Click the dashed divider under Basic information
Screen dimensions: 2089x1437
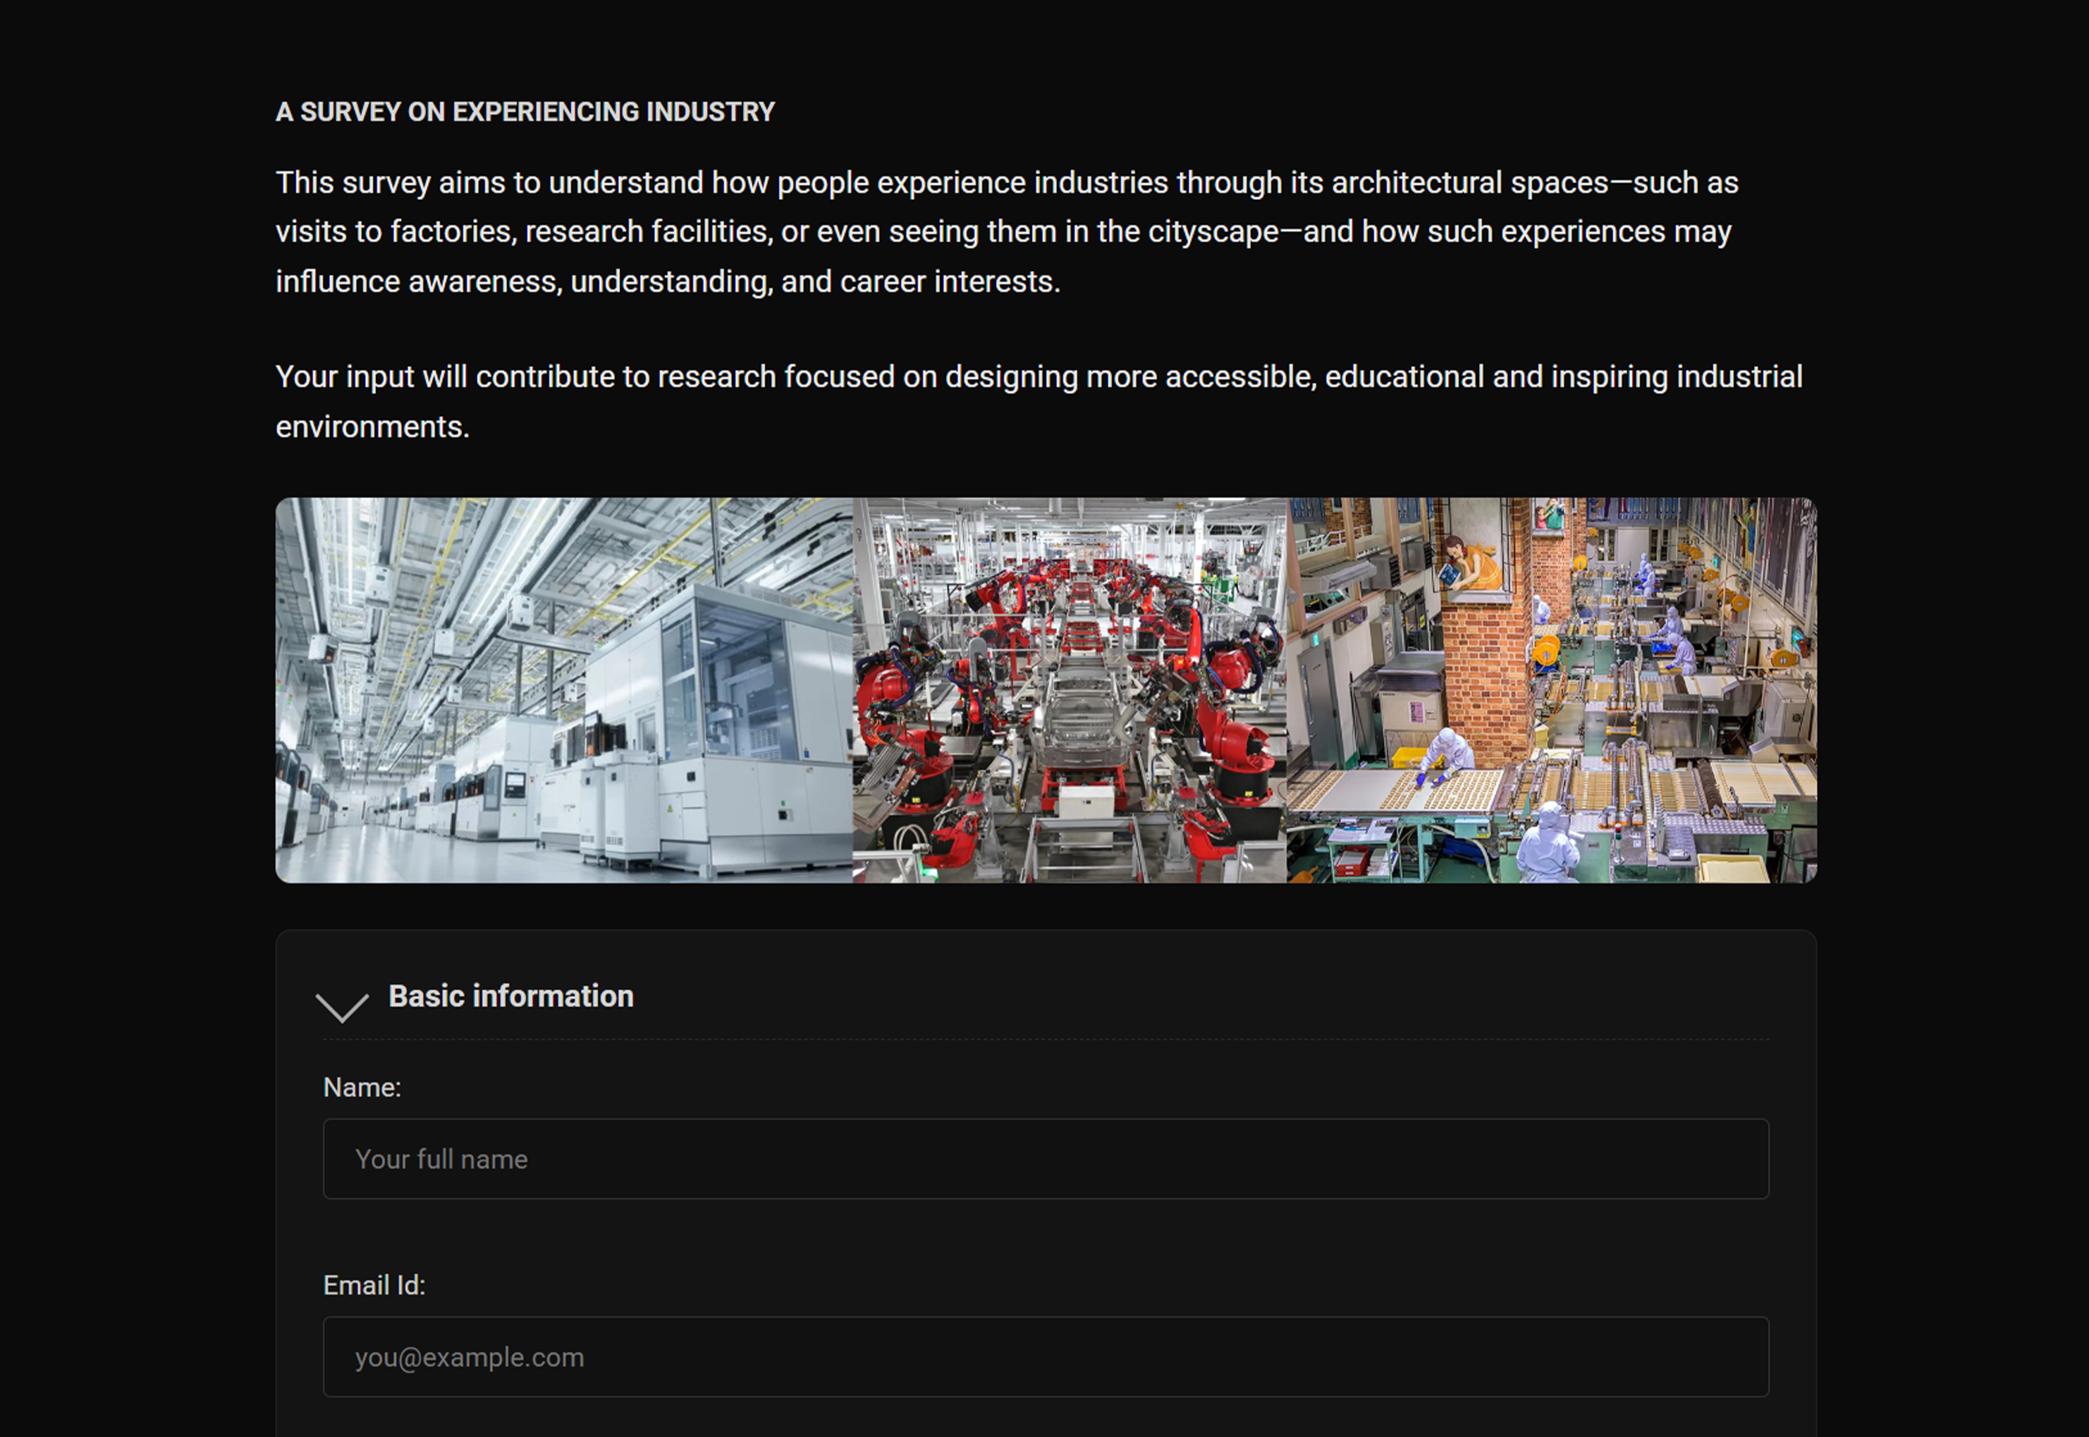[x=1044, y=1040]
